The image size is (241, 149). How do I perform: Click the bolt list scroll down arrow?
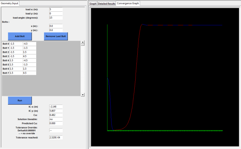click(83, 95)
